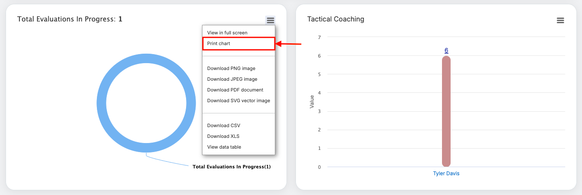Download the chart data as CSV
Viewport: 582px width, 195px height.
[x=224, y=125]
